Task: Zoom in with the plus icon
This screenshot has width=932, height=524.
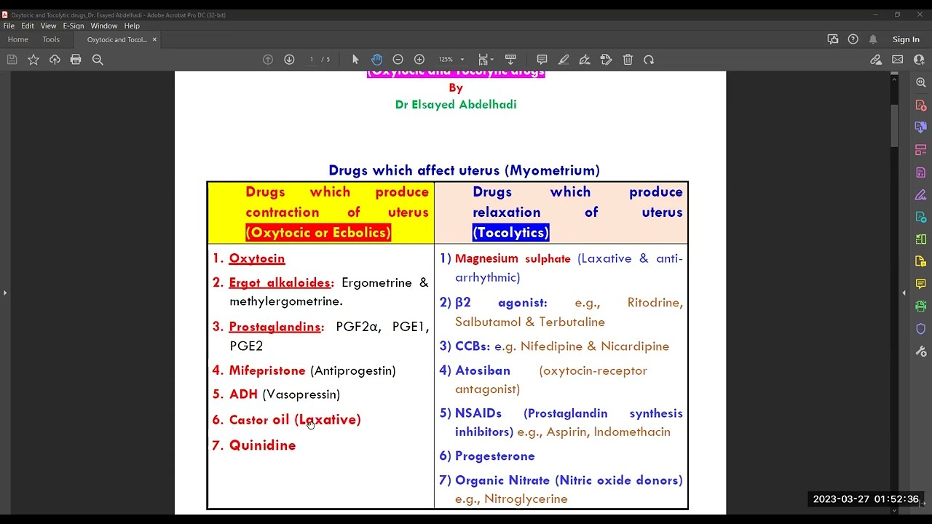Action: coord(419,60)
